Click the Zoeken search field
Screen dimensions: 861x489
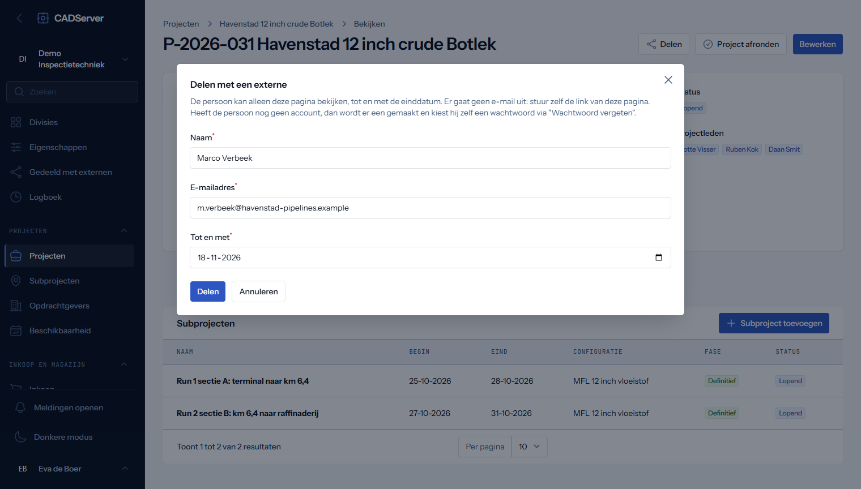pyautogui.click(x=73, y=92)
